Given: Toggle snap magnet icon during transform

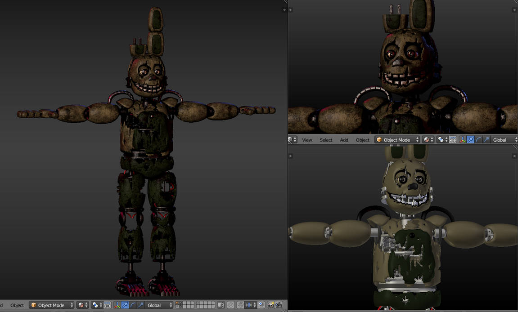Looking at the screenshot, I should coord(240,305).
